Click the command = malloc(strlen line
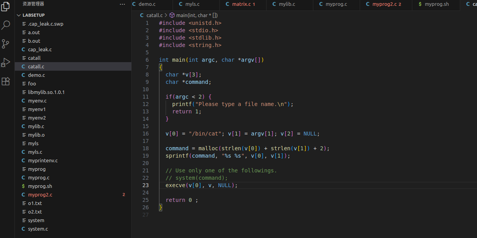The width and height of the screenshot is (477, 238). pyautogui.click(x=247, y=148)
